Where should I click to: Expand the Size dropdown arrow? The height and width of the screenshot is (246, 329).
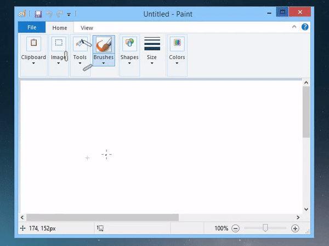pos(152,63)
